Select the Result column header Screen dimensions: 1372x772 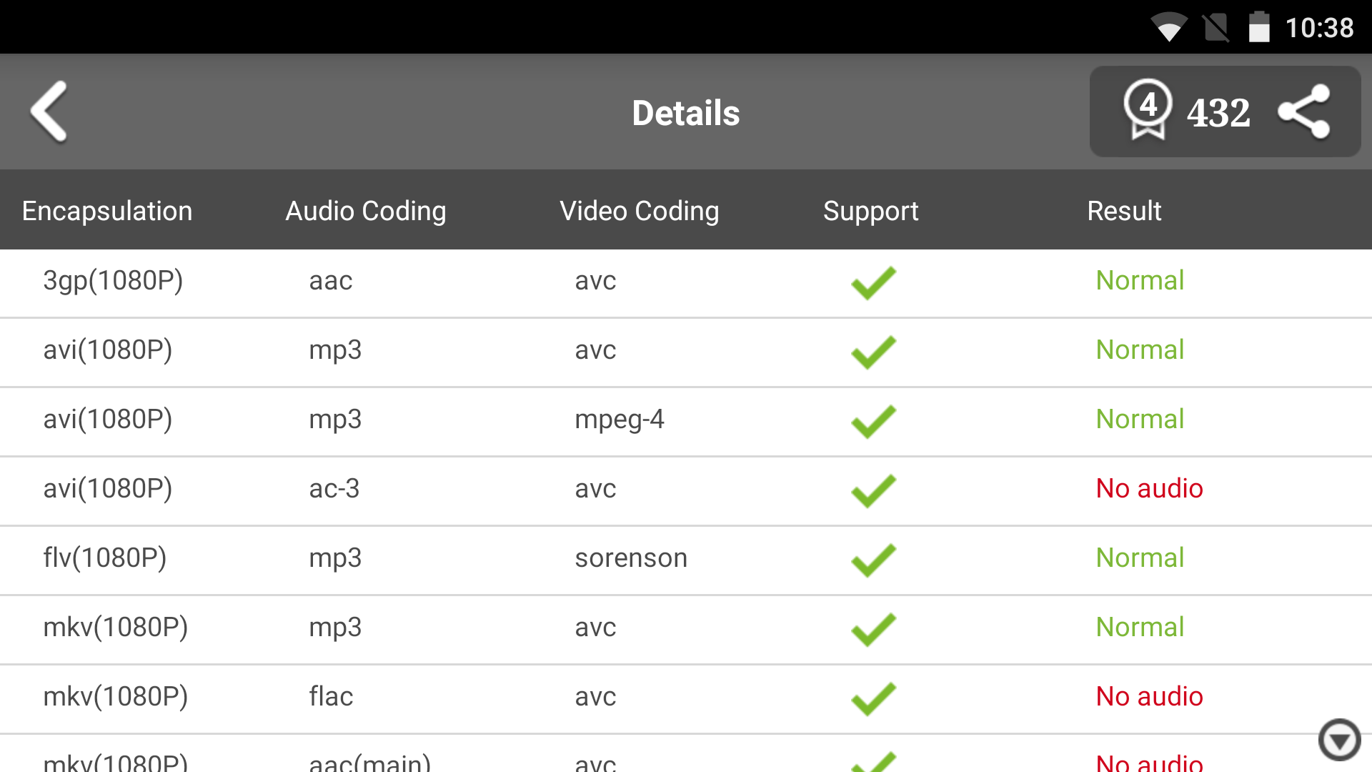[x=1124, y=211]
